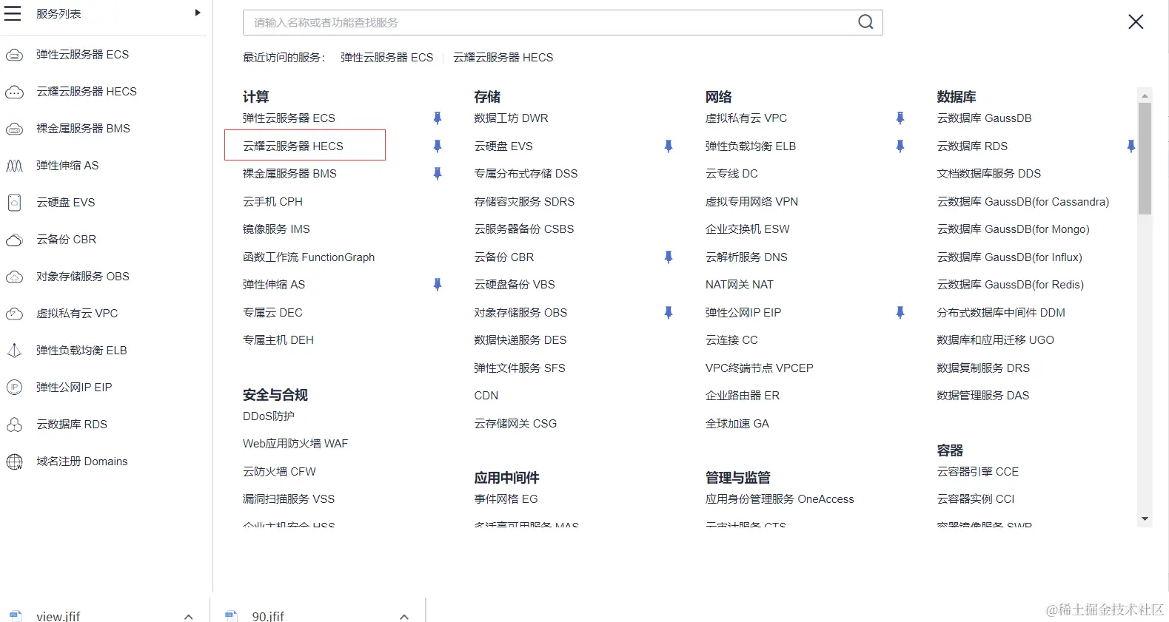This screenshot has height=622, width=1169.
Task: Click the 裸金属服务器 BMS sidebar icon
Action: [x=14, y=129]
